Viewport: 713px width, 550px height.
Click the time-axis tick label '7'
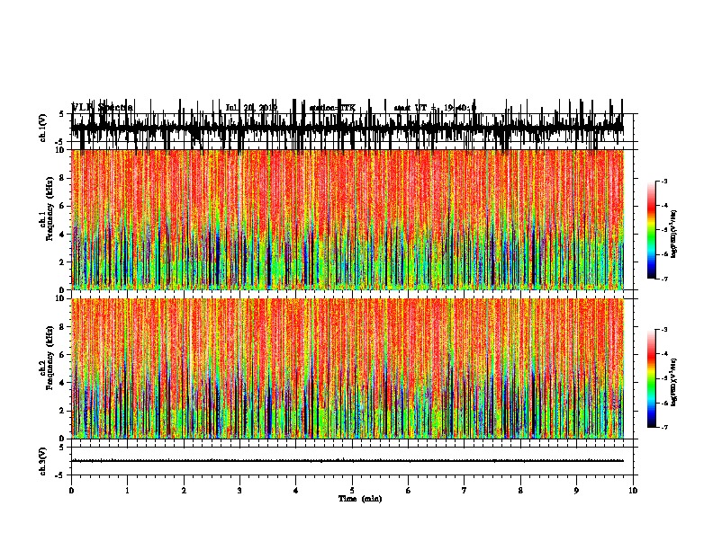[465, 491]
